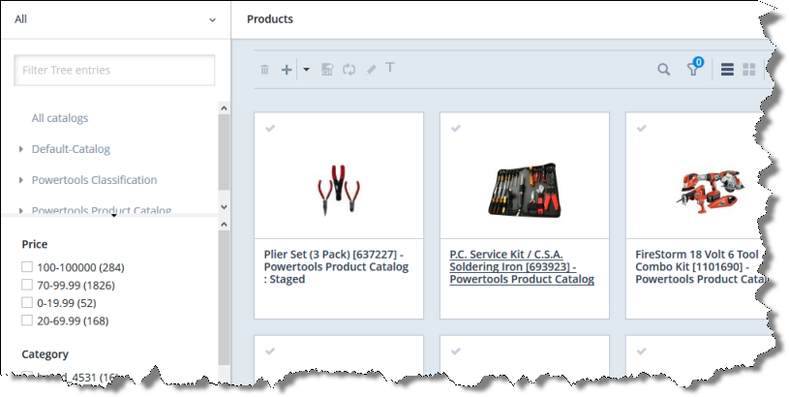Toggle selection checkmark on Plier Set card
The image size is (789, 397).
click(x=270, y=129)
